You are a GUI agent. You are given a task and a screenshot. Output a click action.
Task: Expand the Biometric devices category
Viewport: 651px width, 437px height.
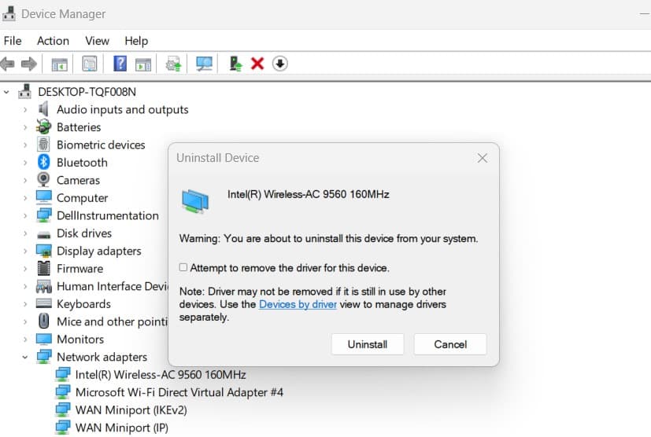click(x=25, y=145)
